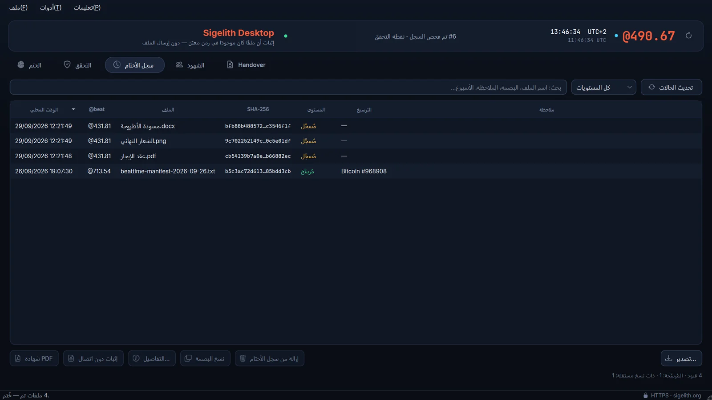Open the ملف(F) menu
Screen dimensions: 712x400
coord(18,8)
